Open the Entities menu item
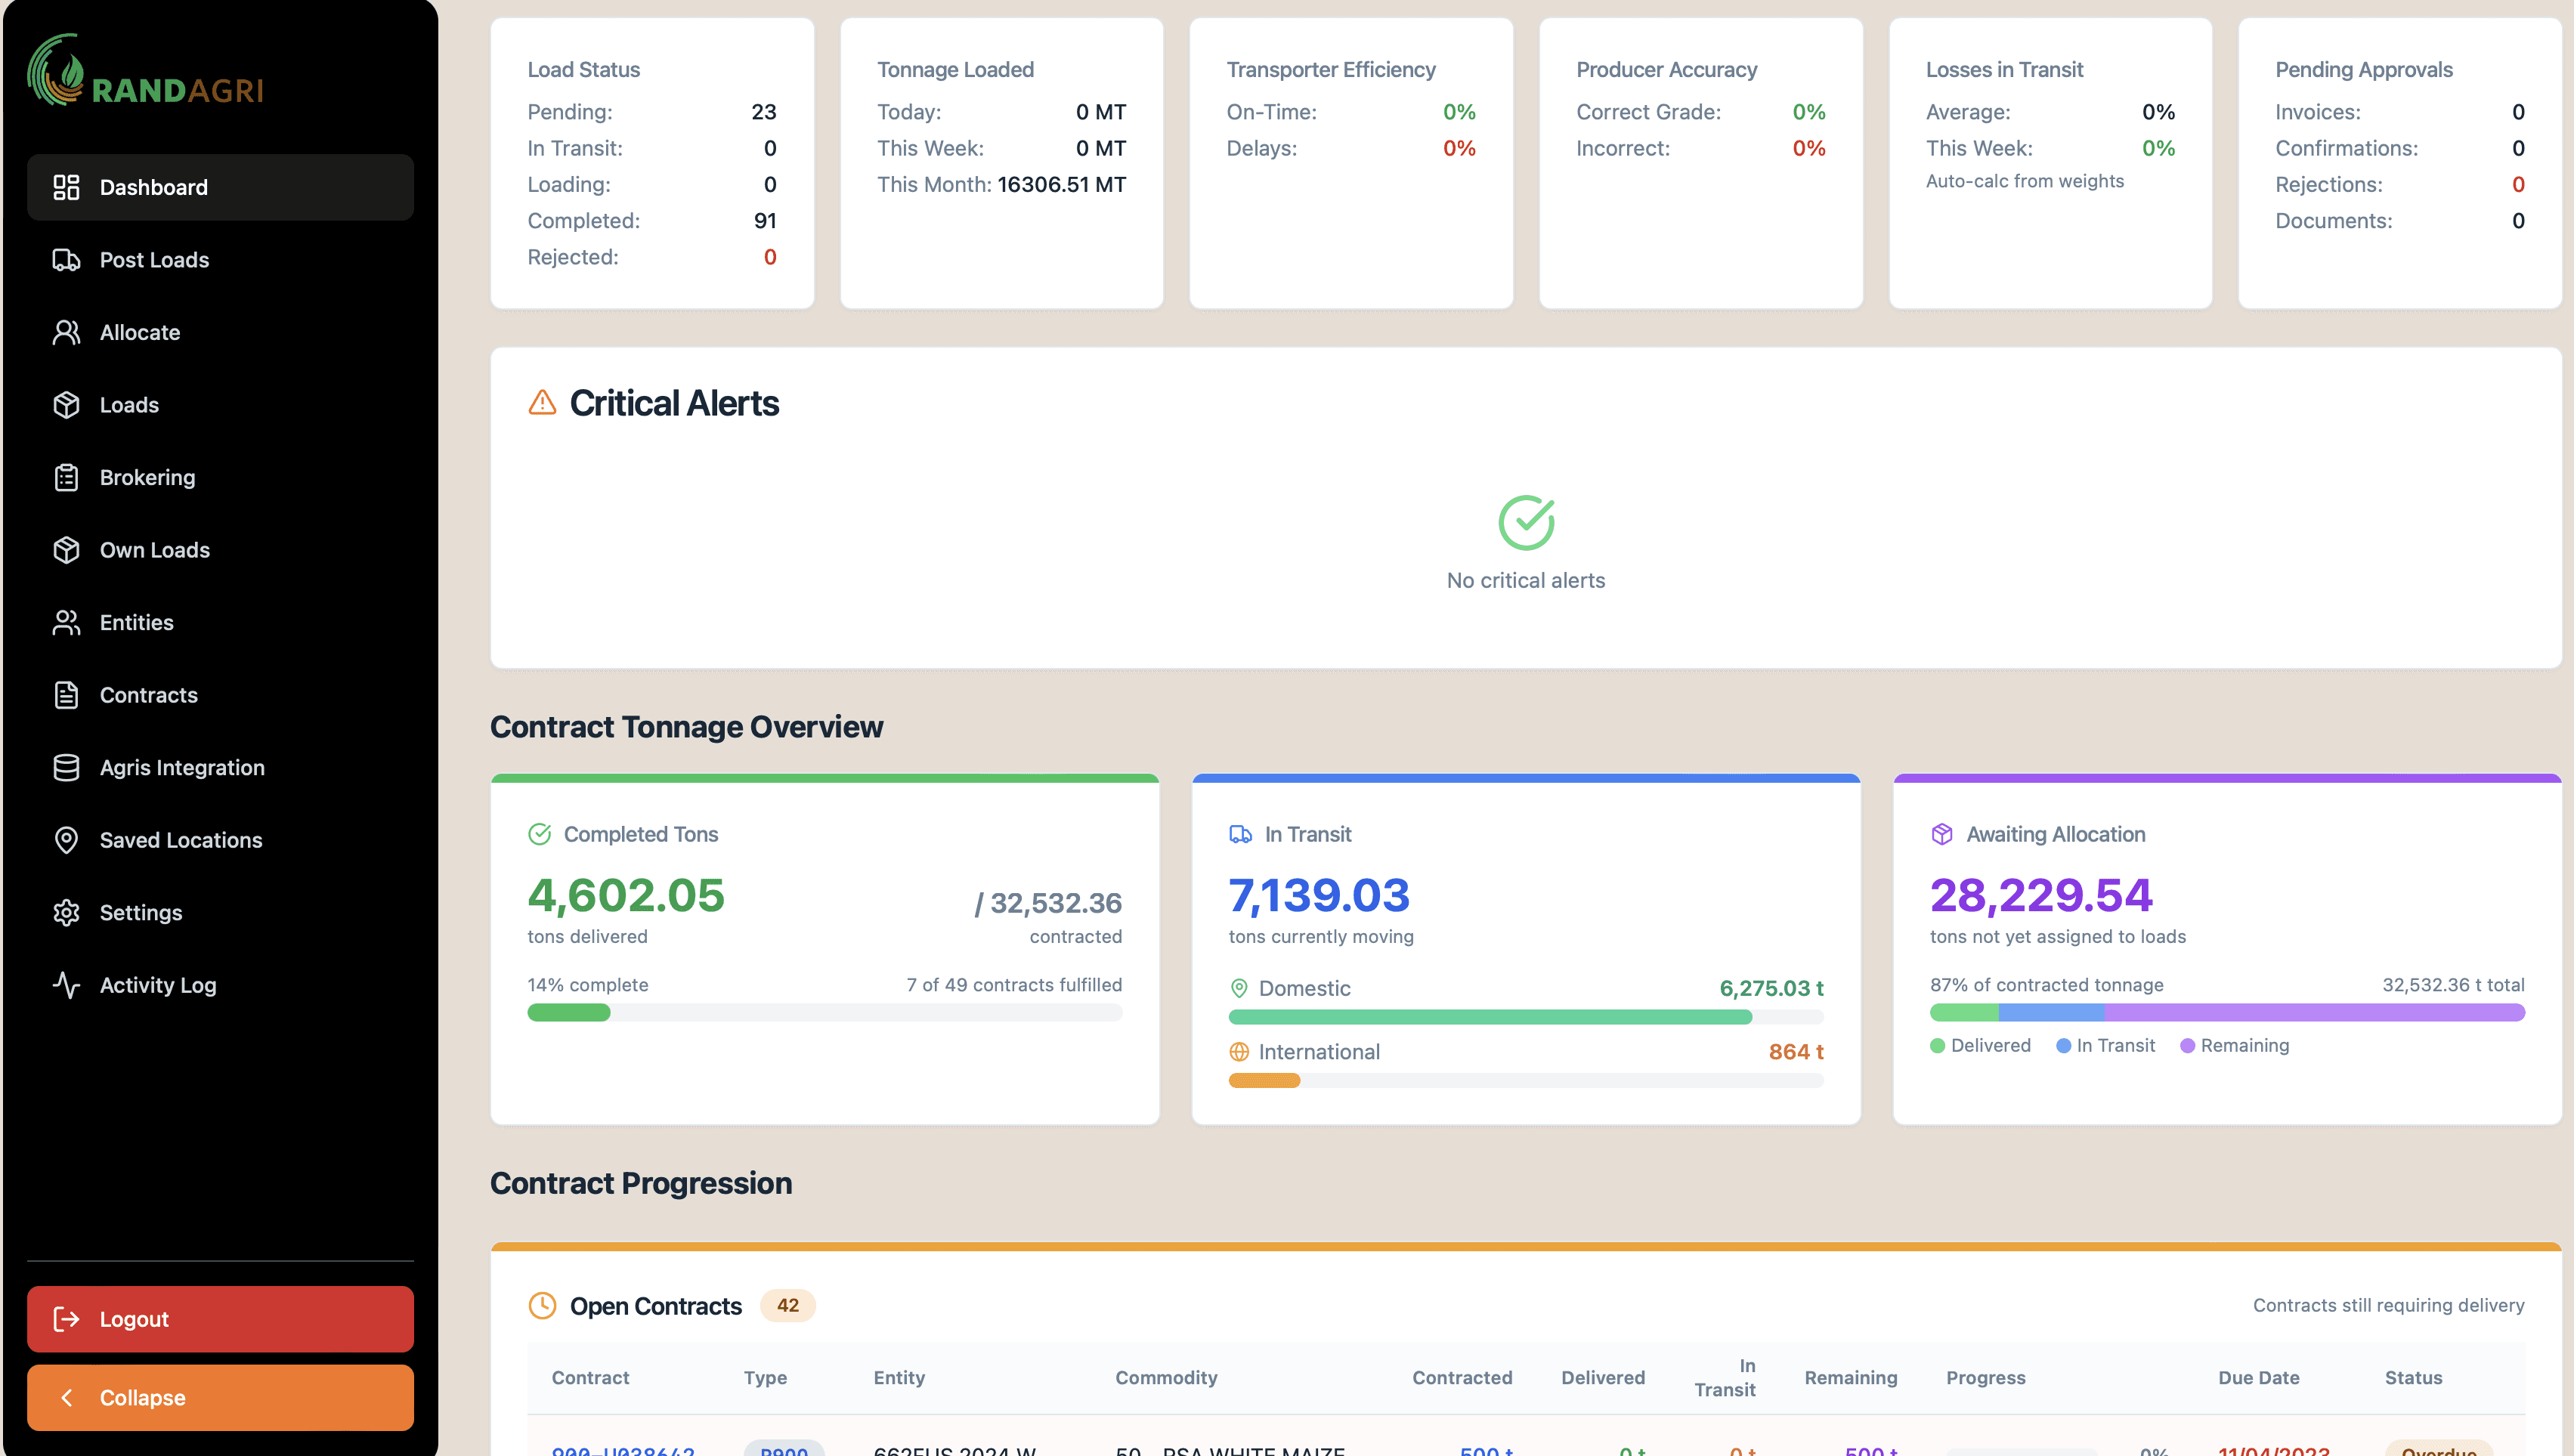The height and width of the screenshot is (1456, 2574). click(136, 623)
